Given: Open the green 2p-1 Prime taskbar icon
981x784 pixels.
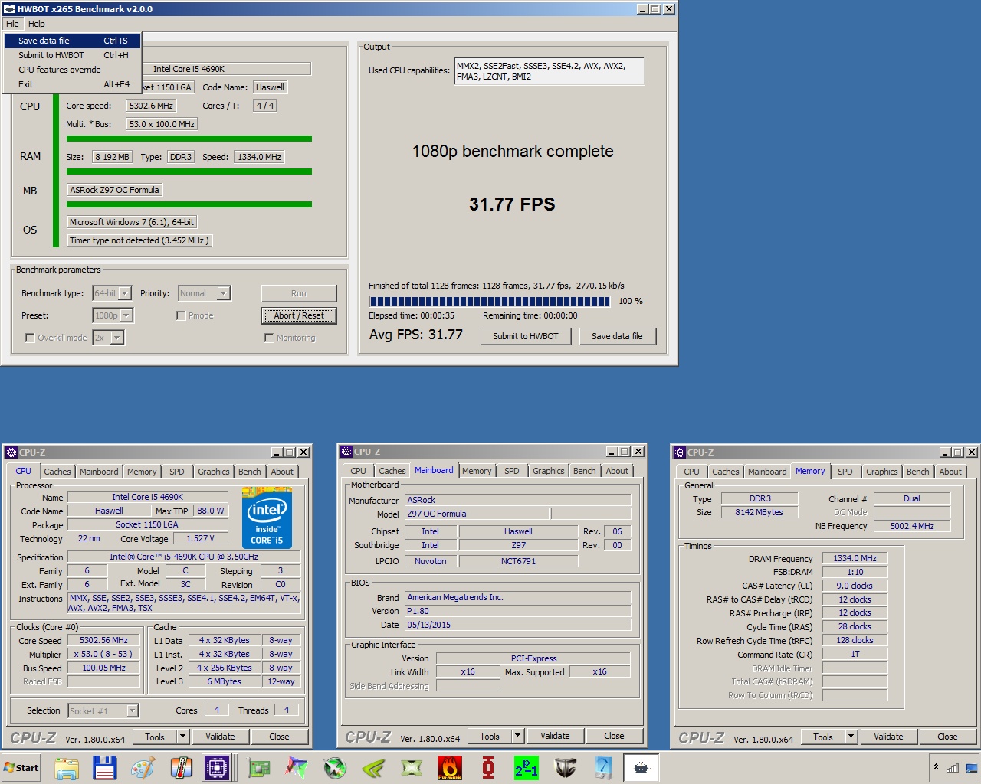Looking at the screenshot, I should pyautogui.click(x=527, y=767).
